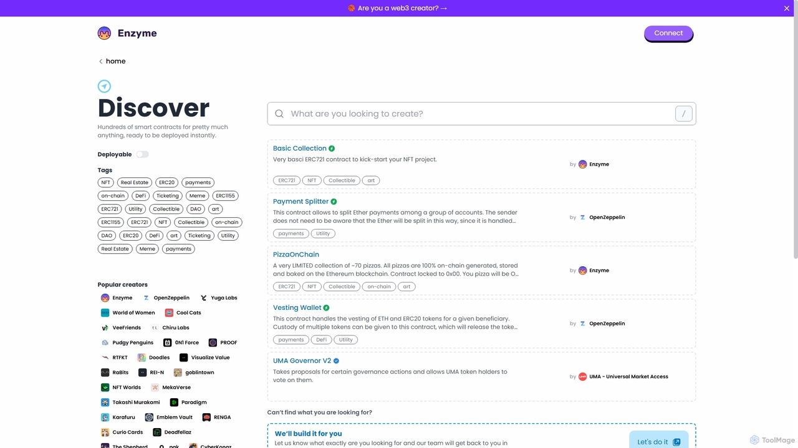The image size is (798, 448).
Task: Open the PizzaOnChain contract title
Action: (296, 254)
